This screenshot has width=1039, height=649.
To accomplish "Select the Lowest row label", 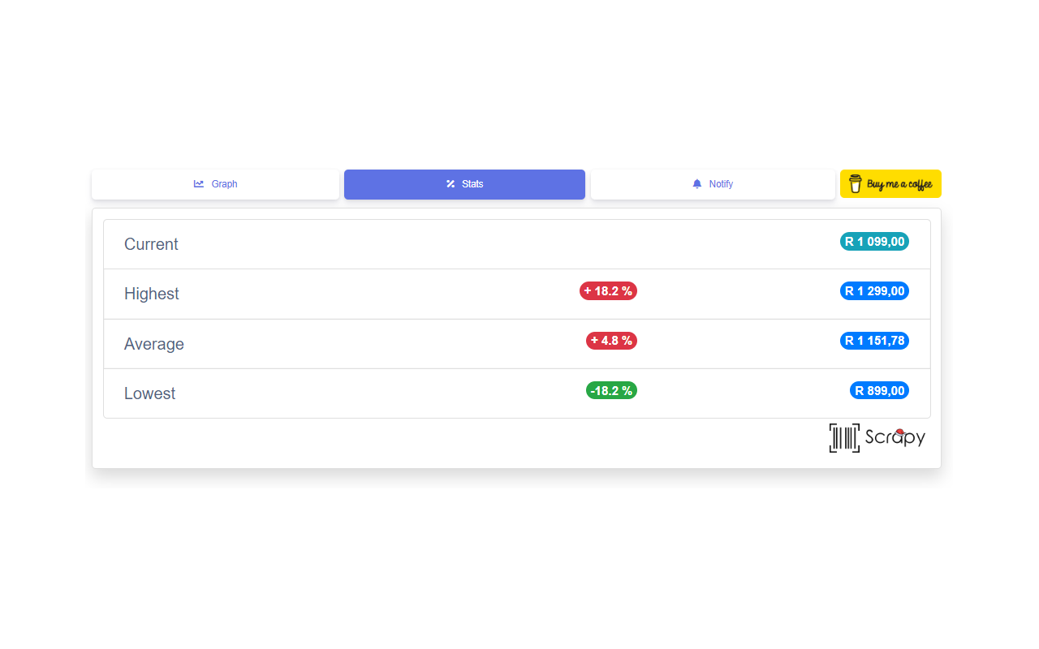I will tap(150, 393).
